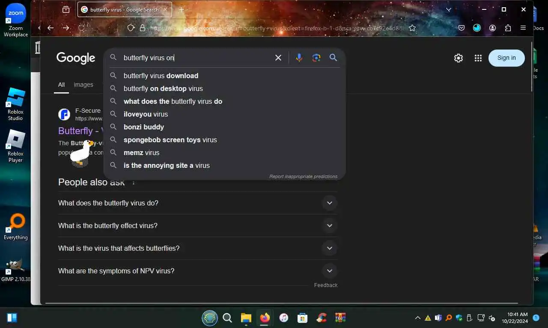Open Save to Pocket icon
The image size is (548, 328).
coord(462,28)
